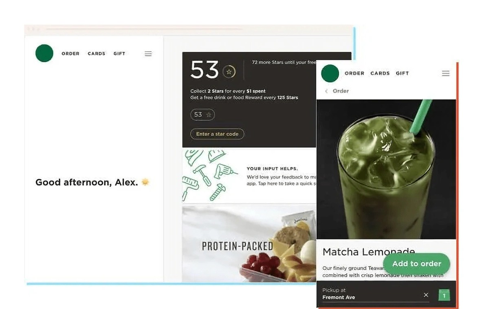Select GIFT in the mobile navigation
The image size is (484, 309).
[402, 73]
